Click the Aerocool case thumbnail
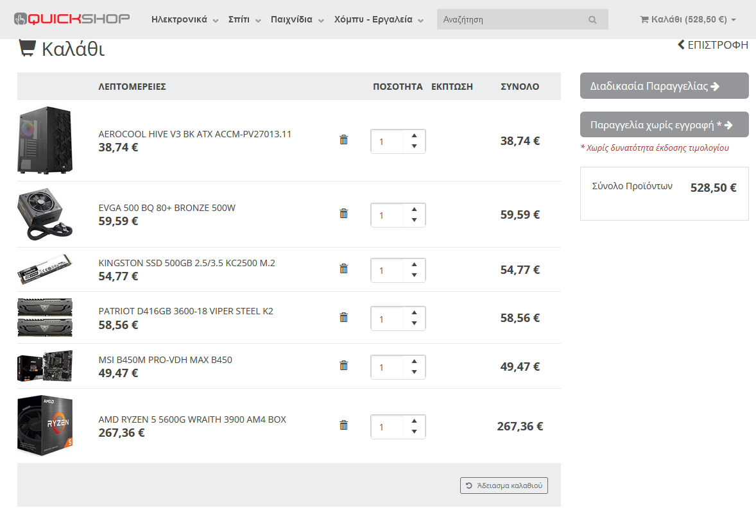This screenshot has height=524, width=756. click(45, 140)
